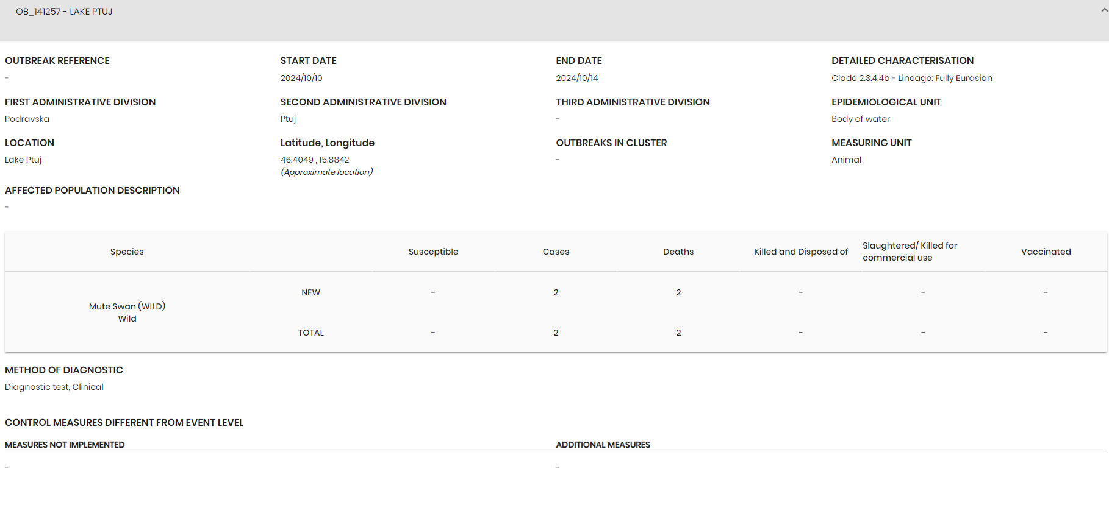Click the Killed and Disposed of header

800,252
